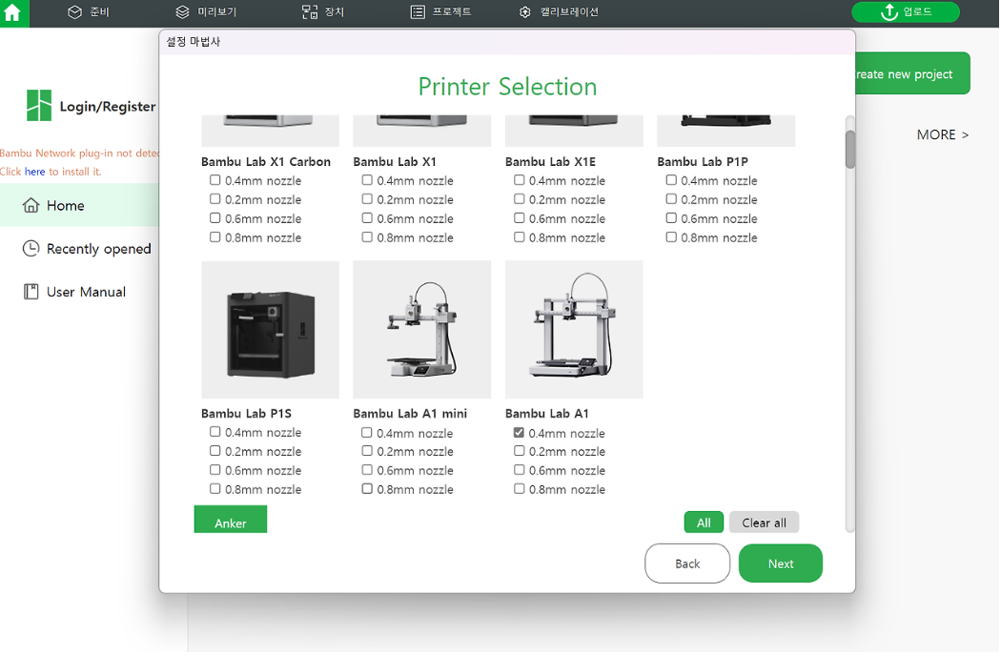The image size is (1001, 656).
Task: Open User Manual from sidebar
Action: click(74, 292)
